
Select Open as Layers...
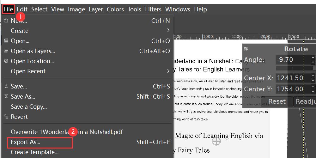click(88, 51)
